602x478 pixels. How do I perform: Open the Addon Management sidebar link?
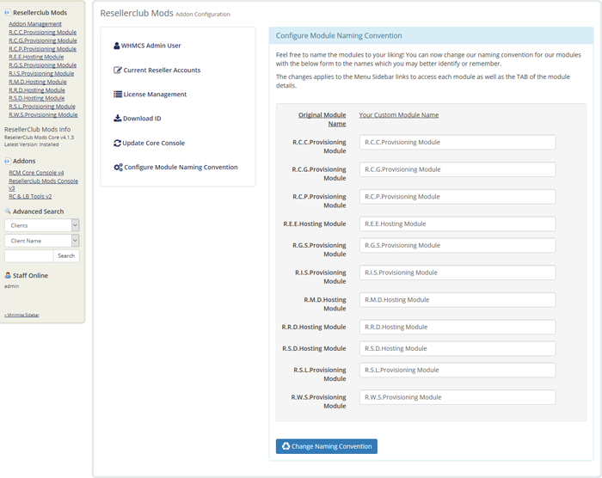click(x=35, y=24)
